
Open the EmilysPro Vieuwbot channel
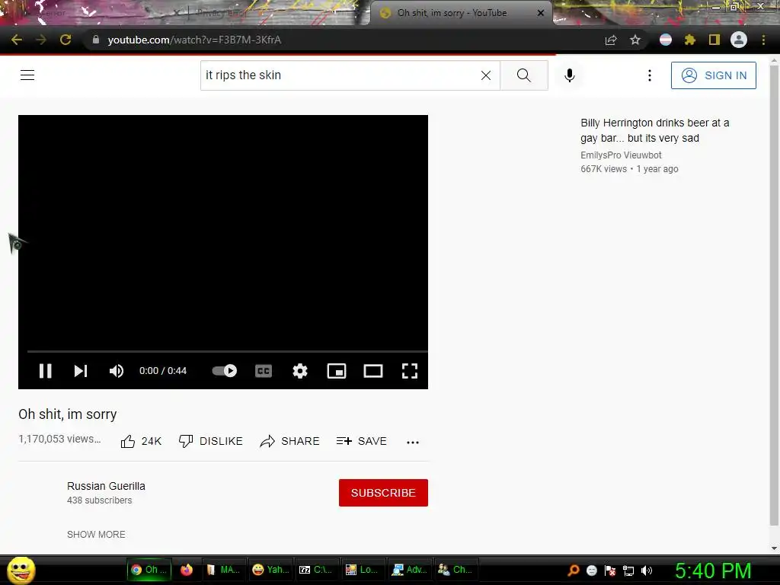point(621,155)
